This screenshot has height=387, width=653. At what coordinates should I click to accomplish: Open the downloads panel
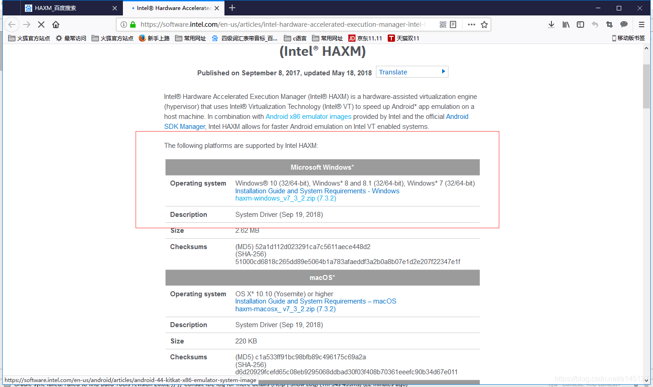[x=551, y=24]
